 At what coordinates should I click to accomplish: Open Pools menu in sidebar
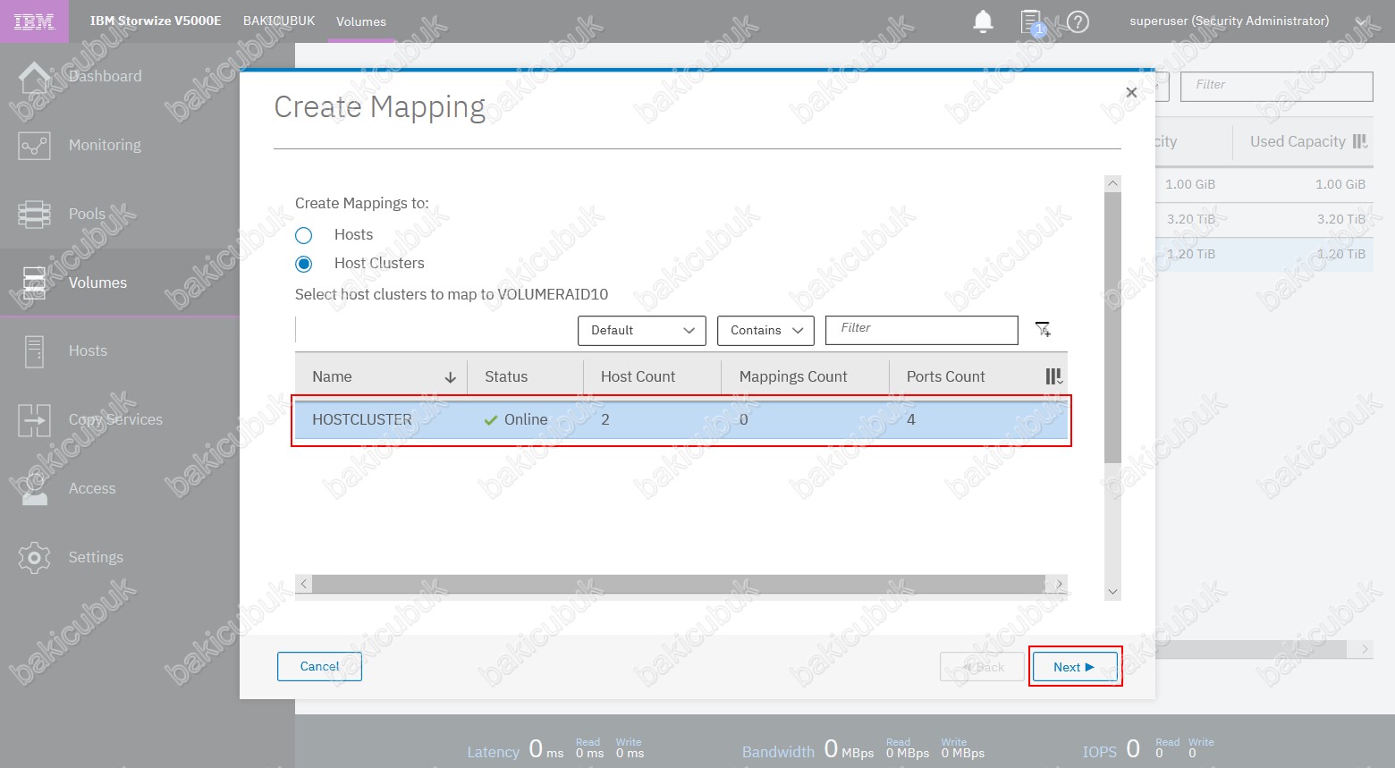[87, 214]
